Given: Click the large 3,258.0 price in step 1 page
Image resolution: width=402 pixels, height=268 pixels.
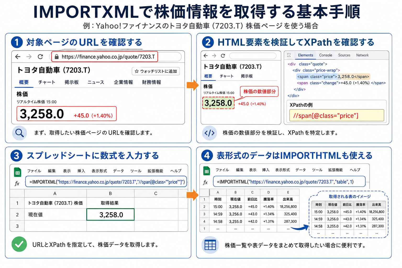Looking at the screenshot, I should (42, 114).
